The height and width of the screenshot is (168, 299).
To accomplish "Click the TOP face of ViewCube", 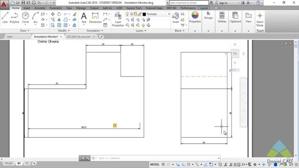I will coord(235,54).
